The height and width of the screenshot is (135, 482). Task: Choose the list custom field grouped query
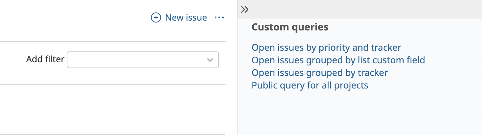click(338, 60)
